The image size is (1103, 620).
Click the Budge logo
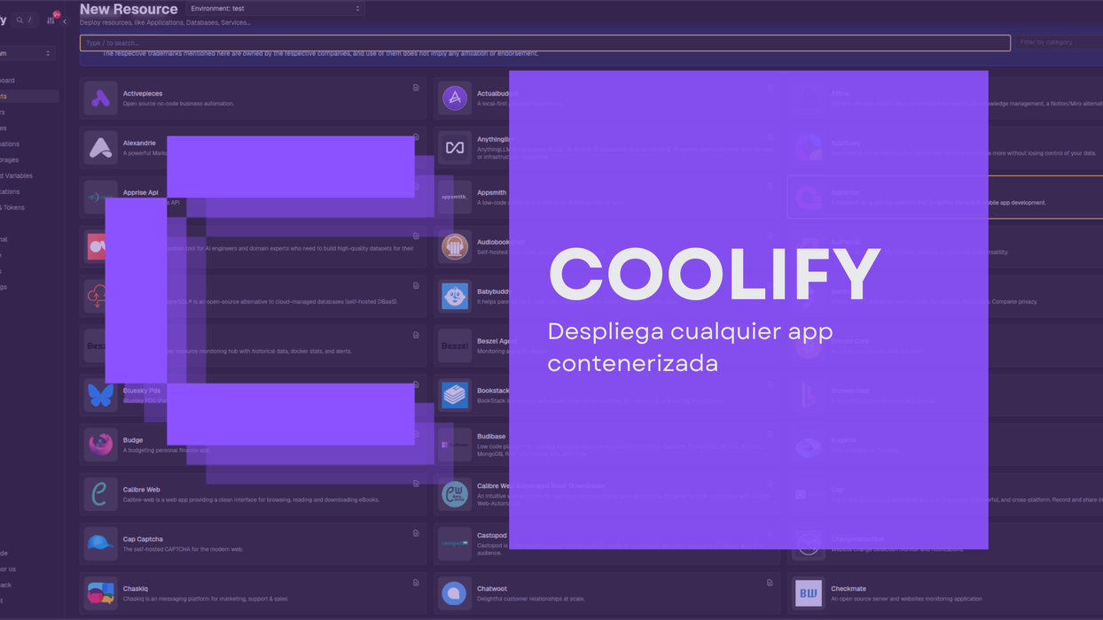[100, 445]
